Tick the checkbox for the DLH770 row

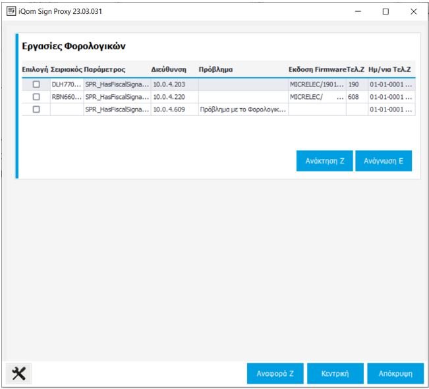pyautogui.click(x=36, y=84)
